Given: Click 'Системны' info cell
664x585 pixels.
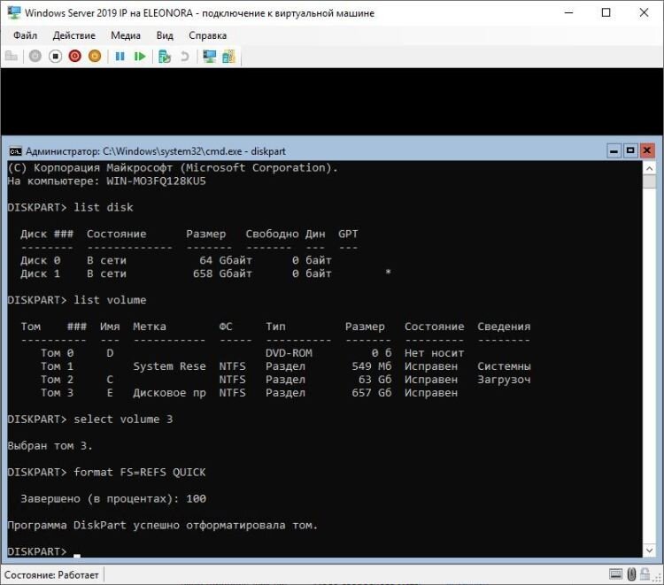Looking at the screenshot, I should [x=504, y=366].
